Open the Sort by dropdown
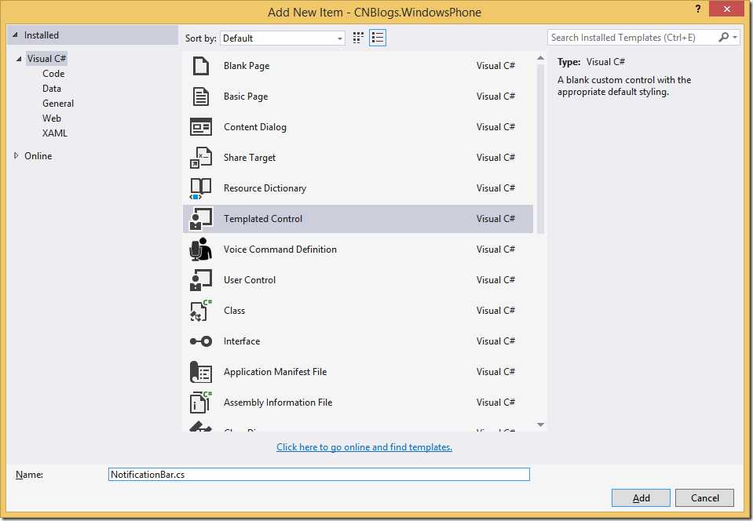753x521 pixels. [283, 38]
